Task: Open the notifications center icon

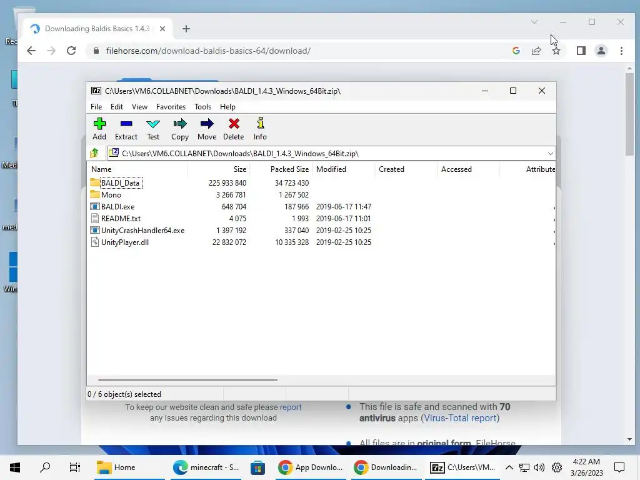Action: point(619,467)
